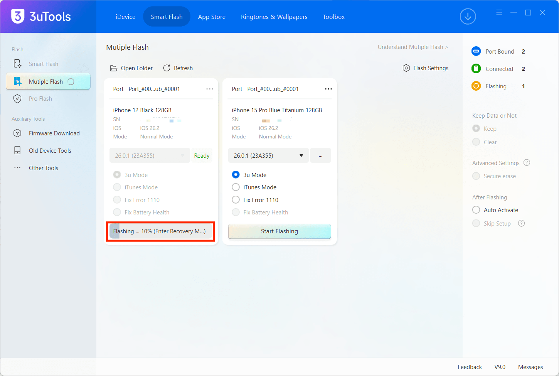Select iTunes Mode for the iPhone 15 Pro
The height and width of the screenshot is (376, 559).
pos(236,187)
